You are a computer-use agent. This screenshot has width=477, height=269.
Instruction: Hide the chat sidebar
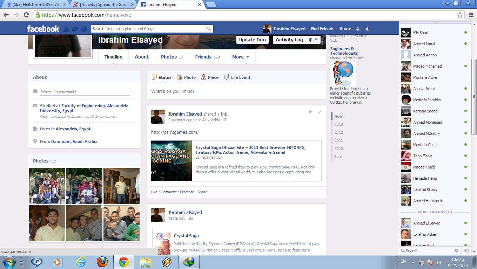[x=466, y=251]
